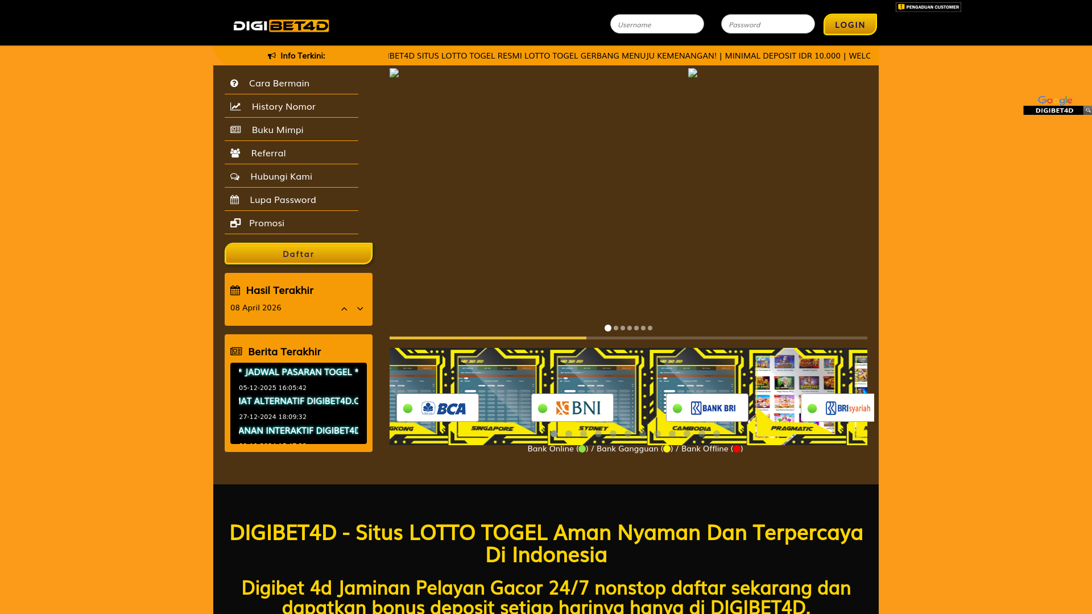Click the Bank Gangguan yellow indicator
The height and width of the screenshot is (614, 1092).
click(x=667, y=449)
